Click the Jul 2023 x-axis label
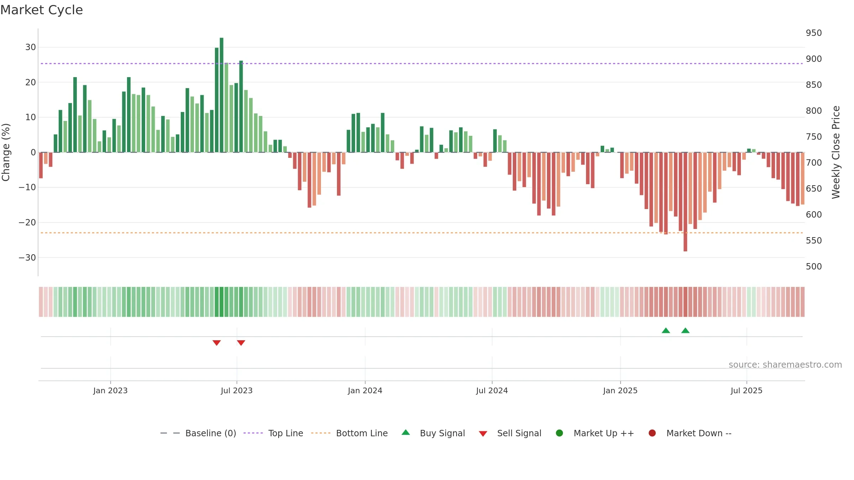The image size is (854, 480). tap(237, 390)
